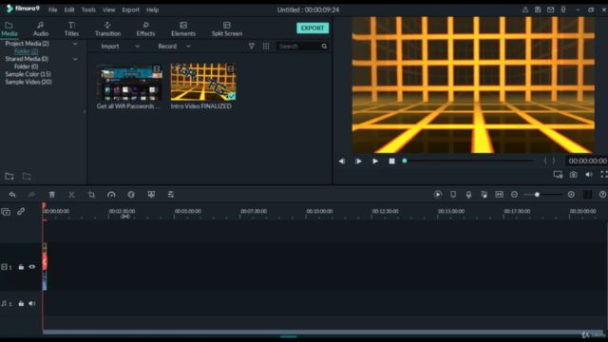Open the Edit adjustments sliders icon
This screenshot has width=608, height=342.
[x=171, y=194]
